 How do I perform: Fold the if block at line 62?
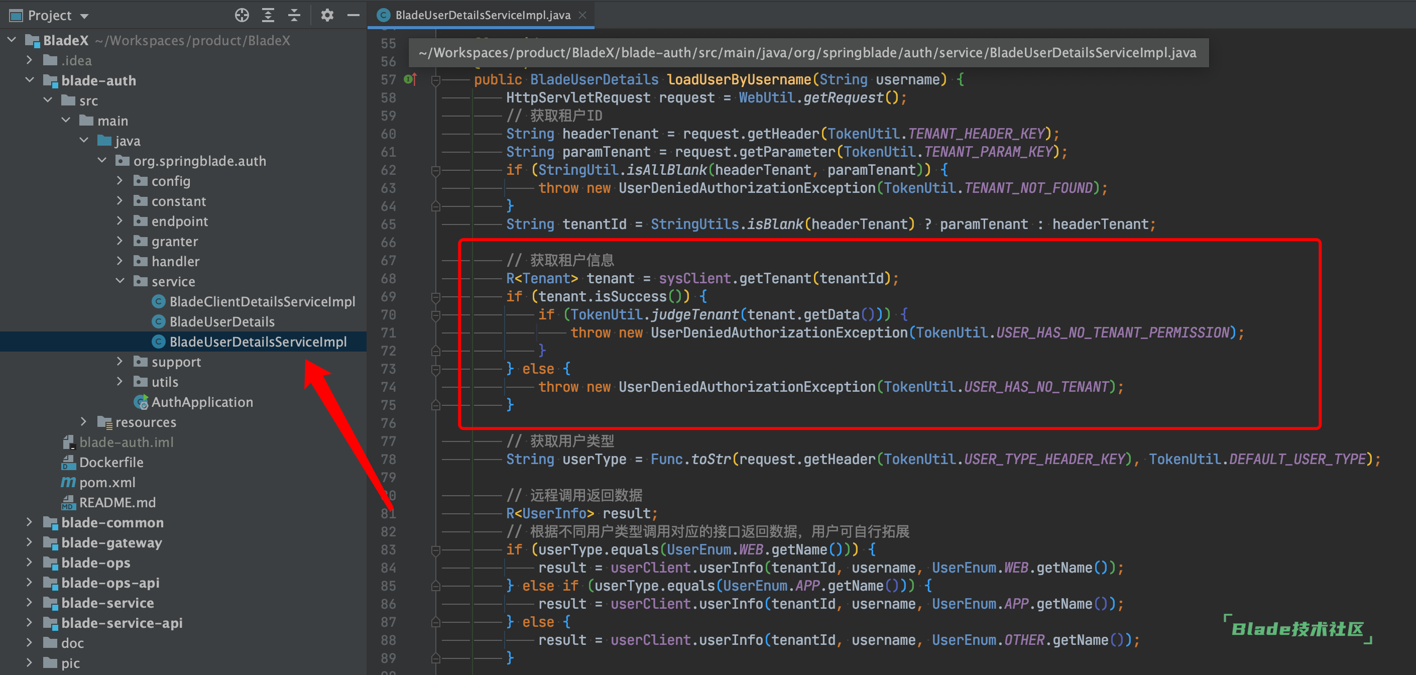(435, 170)
